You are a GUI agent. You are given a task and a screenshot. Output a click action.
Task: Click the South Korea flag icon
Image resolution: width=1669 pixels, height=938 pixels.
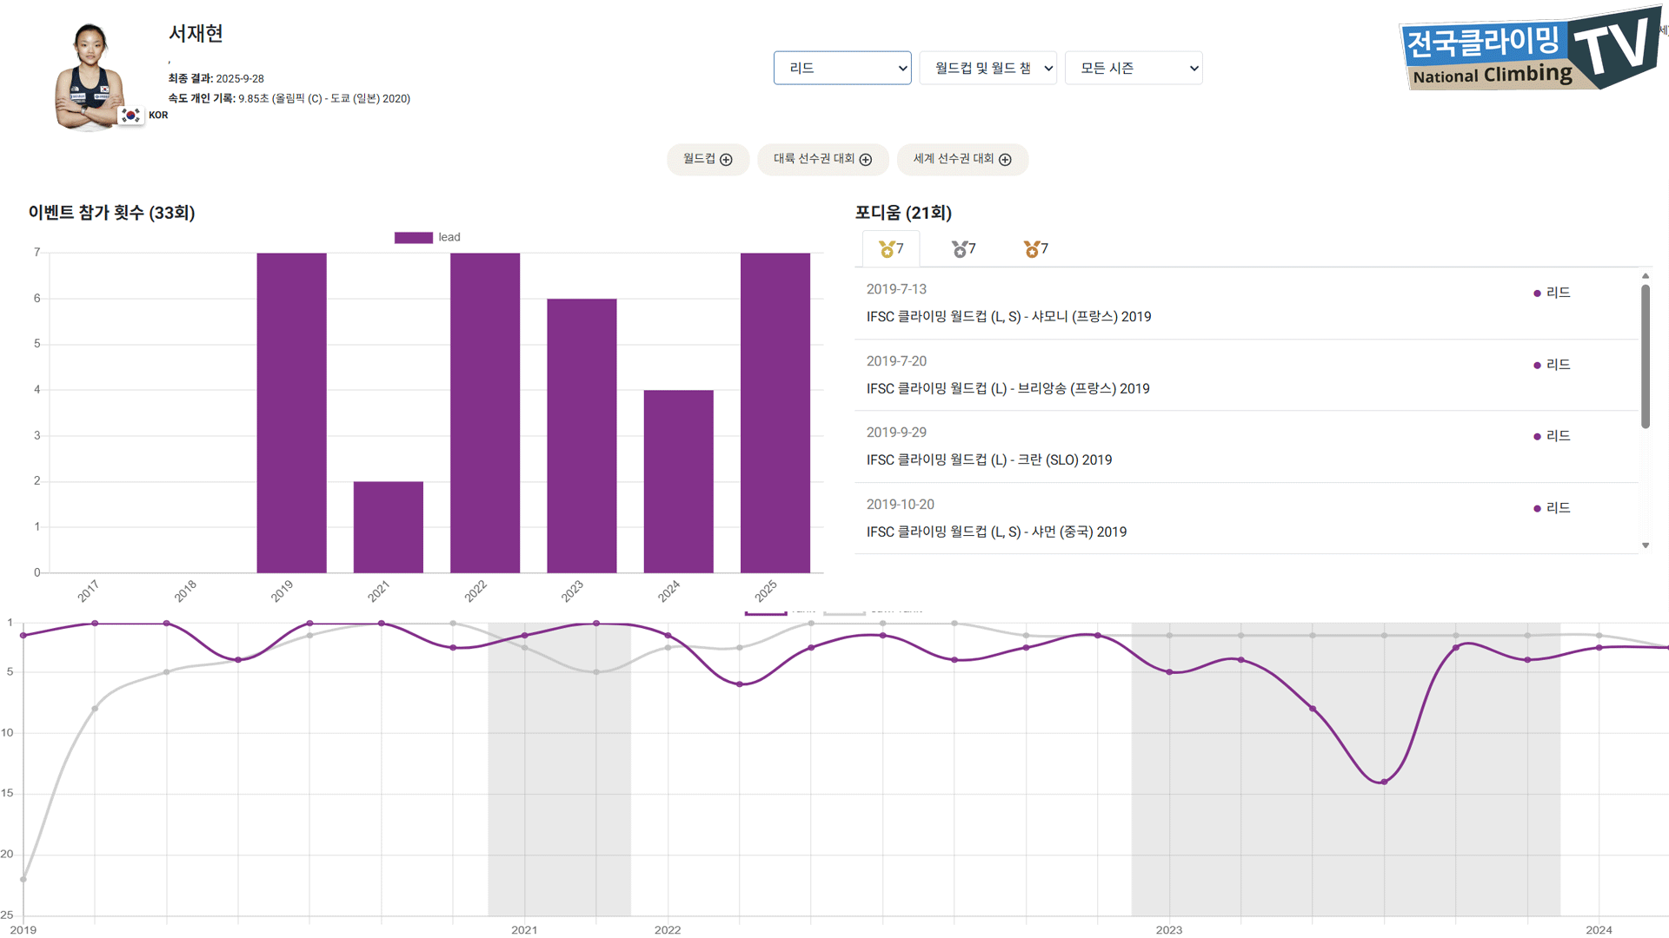click(x=130, y=115)
